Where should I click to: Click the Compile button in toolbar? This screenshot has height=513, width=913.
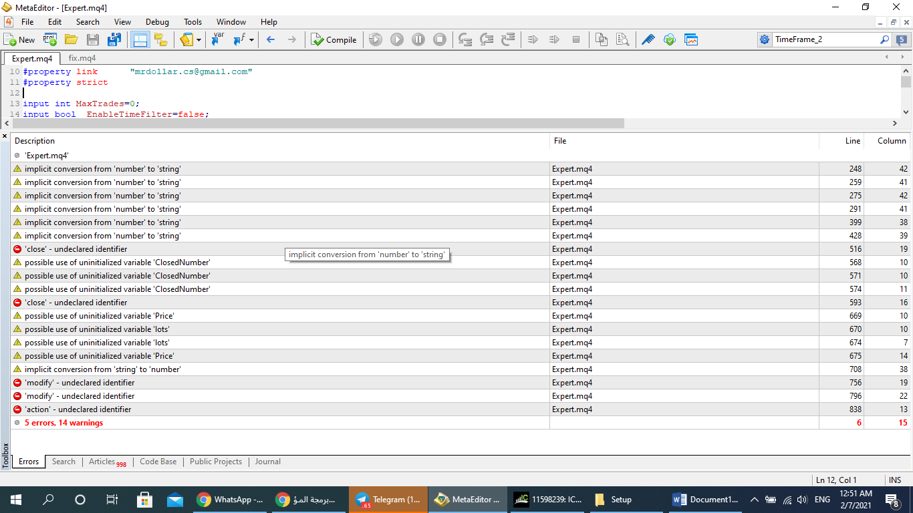point(334,40)
